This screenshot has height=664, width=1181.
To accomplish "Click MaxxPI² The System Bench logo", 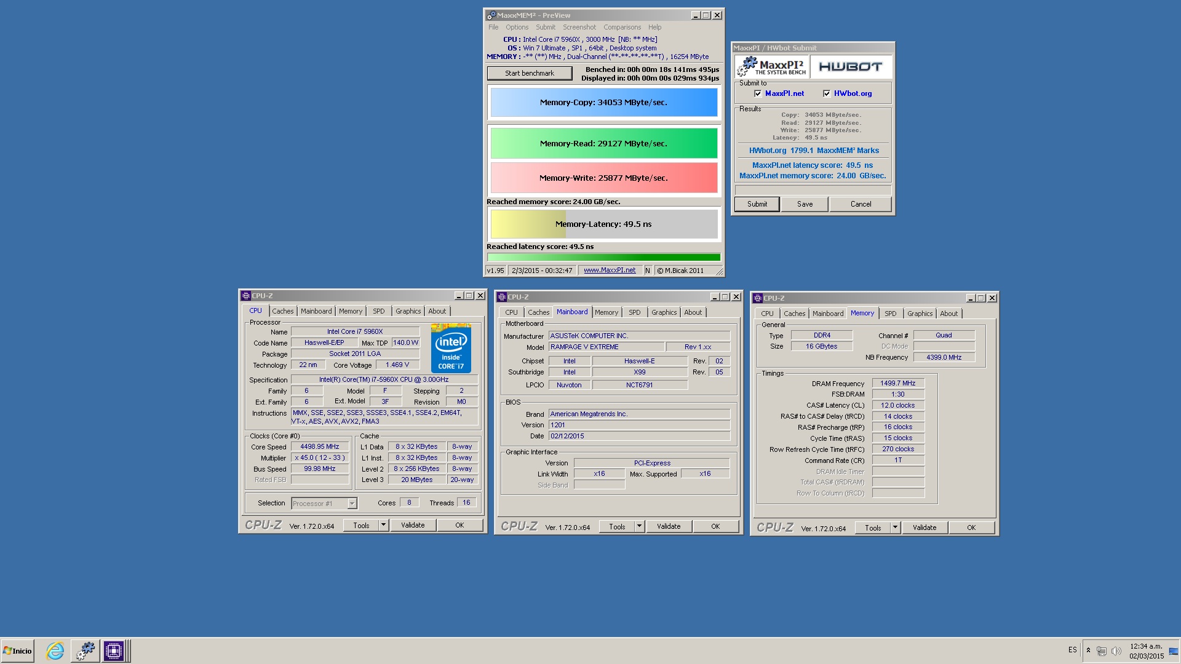I will pos(772,66).
